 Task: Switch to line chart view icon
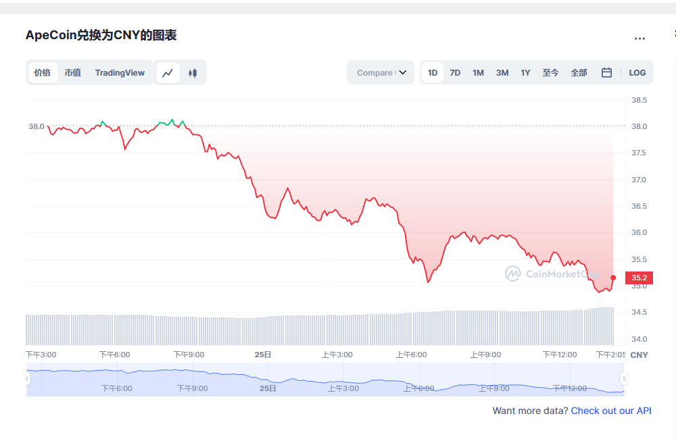tap(168, 73)
